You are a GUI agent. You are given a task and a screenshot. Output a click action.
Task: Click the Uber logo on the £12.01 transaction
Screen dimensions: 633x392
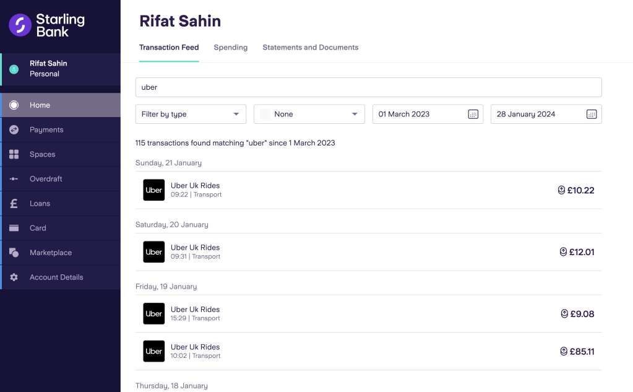[154, 252]
